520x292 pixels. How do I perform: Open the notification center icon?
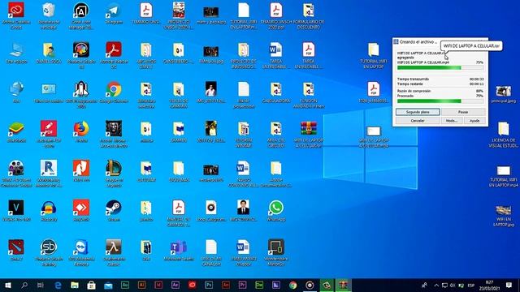[509, 285]
